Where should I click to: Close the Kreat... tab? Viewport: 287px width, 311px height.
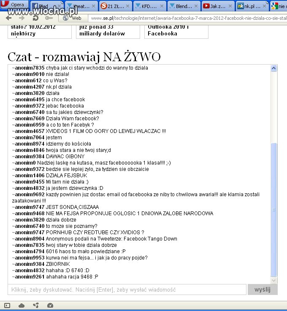tap(94, 6)
